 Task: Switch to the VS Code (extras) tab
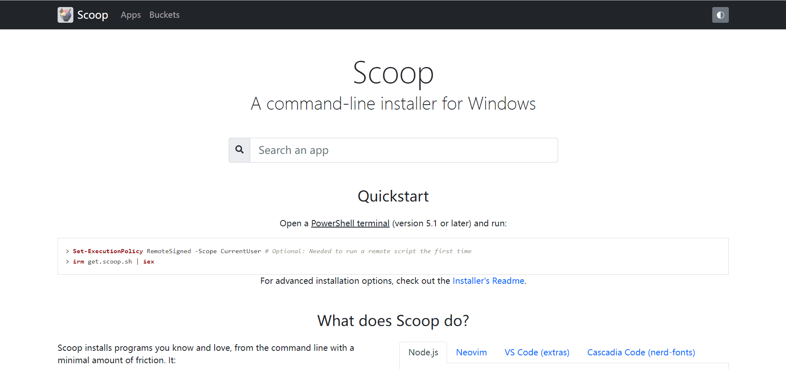[x=537, y=352]
